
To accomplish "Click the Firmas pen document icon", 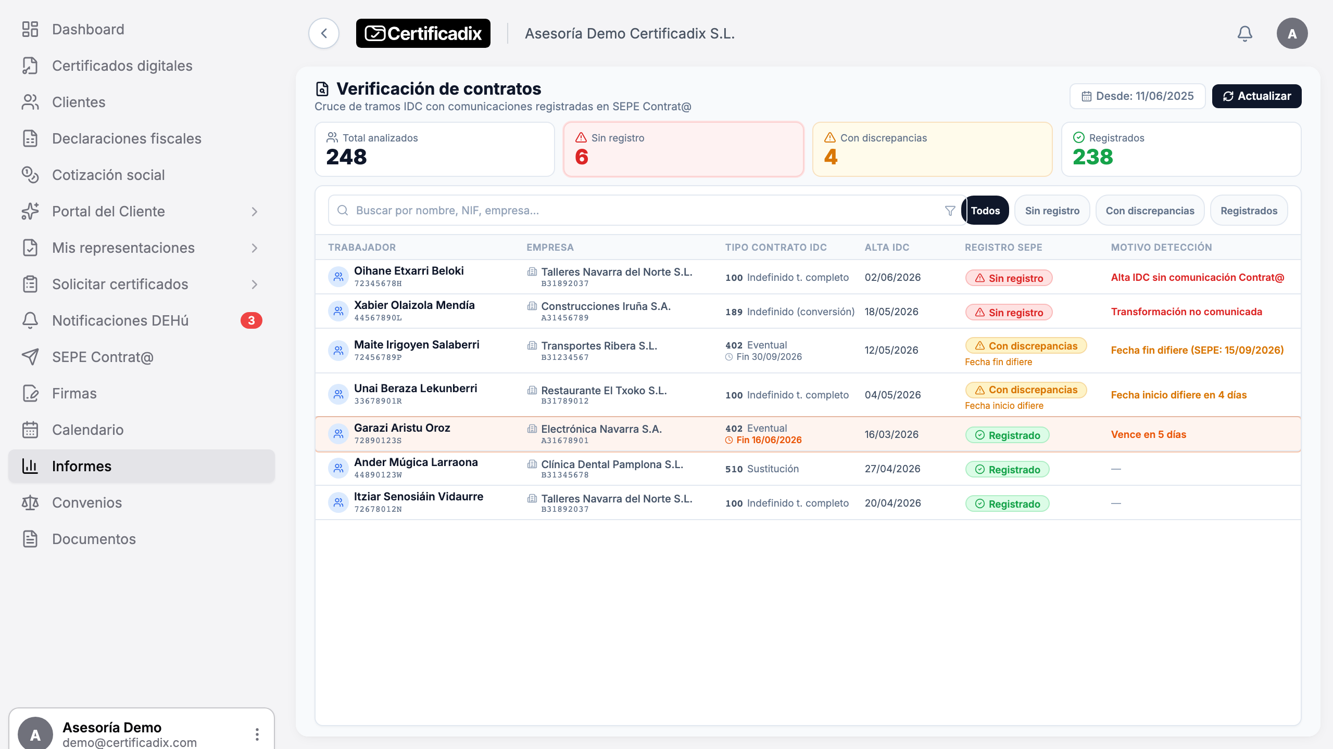I will (30, 393).
